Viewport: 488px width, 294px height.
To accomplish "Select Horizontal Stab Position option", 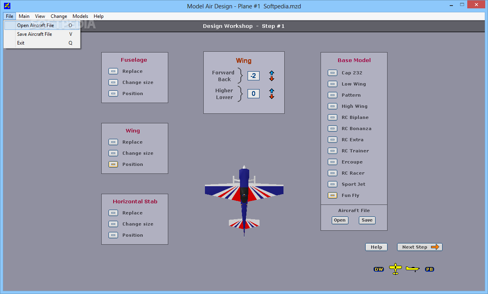I will (113, 235).
